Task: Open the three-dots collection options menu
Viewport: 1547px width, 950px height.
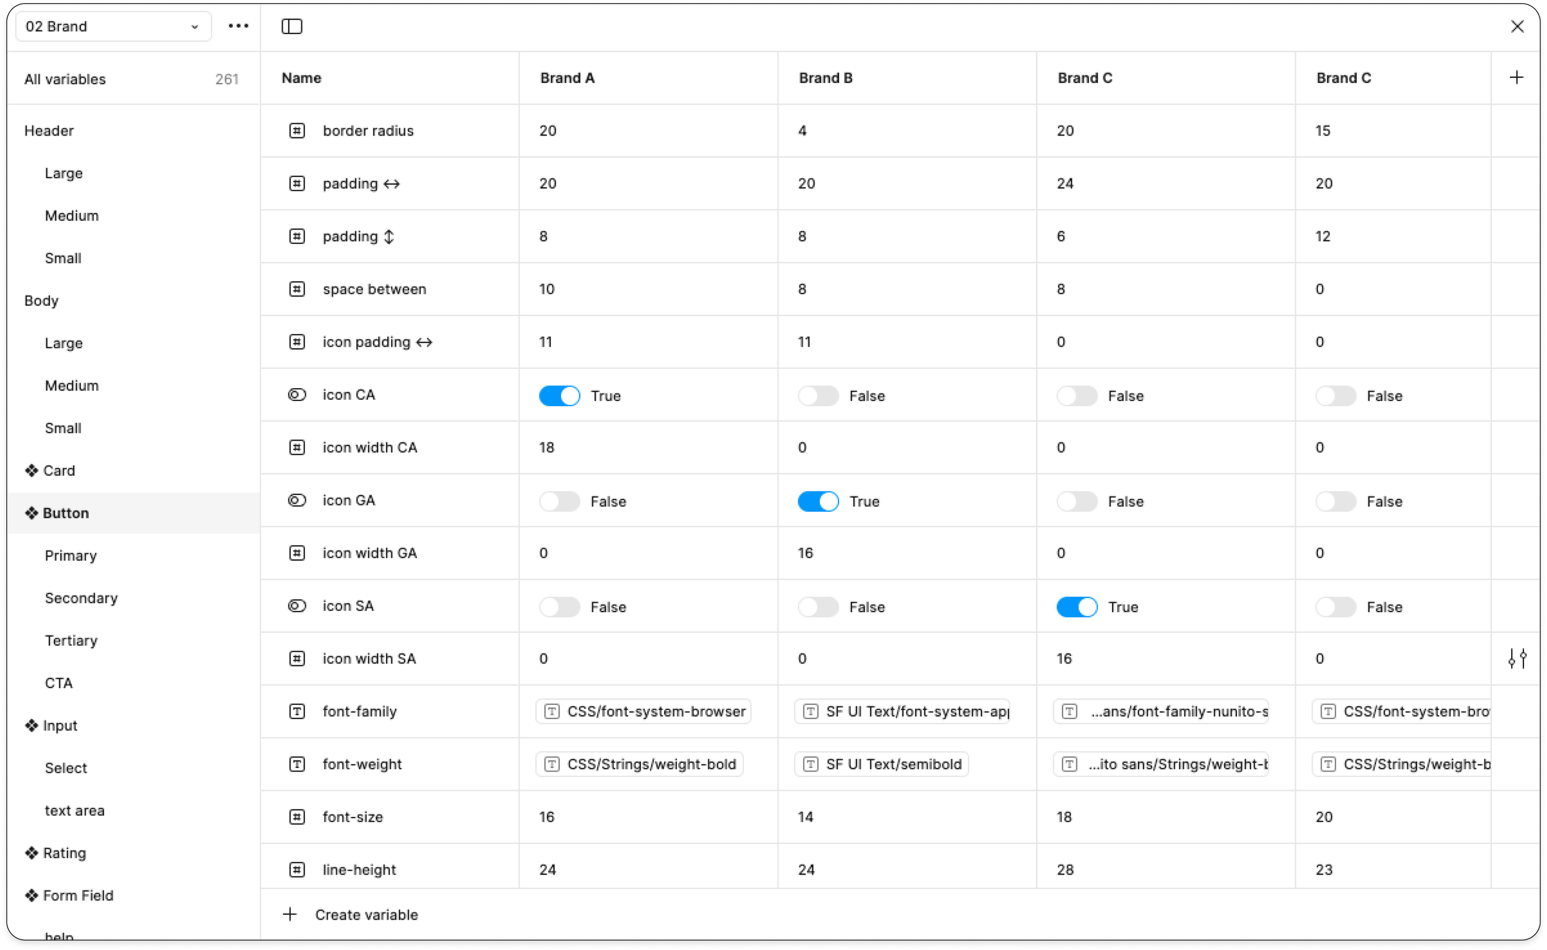Action: tap(238, 26)
